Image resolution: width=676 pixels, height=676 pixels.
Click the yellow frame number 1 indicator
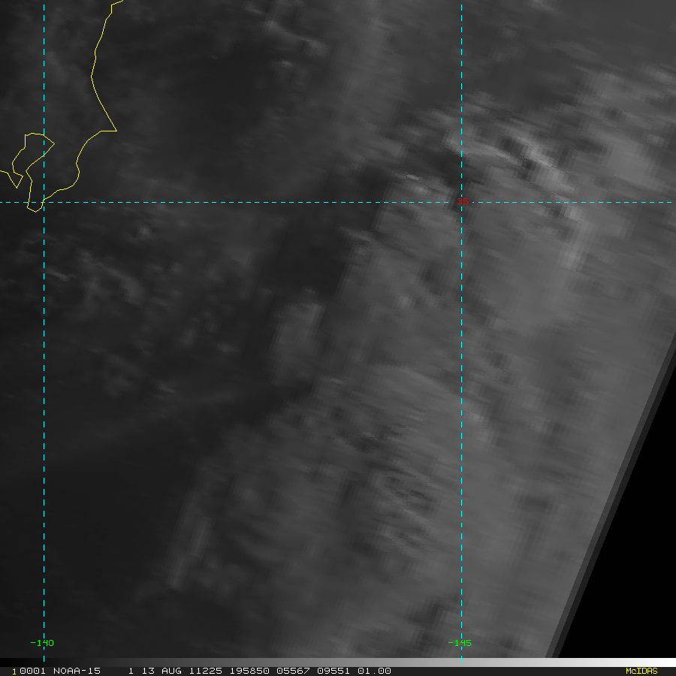click(x=14, y=671)
